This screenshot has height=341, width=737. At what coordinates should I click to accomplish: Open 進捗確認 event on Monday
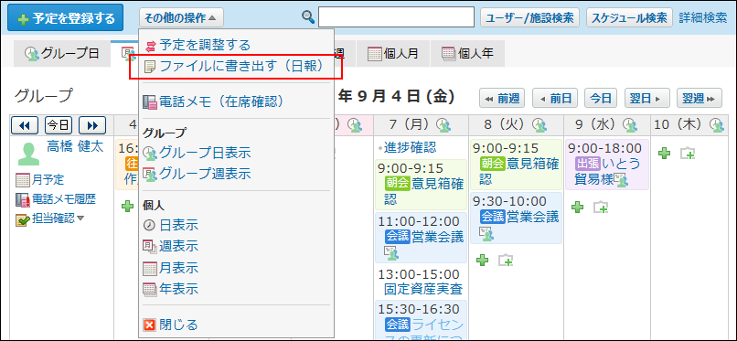pyautogui.click(x=410, y=147)
